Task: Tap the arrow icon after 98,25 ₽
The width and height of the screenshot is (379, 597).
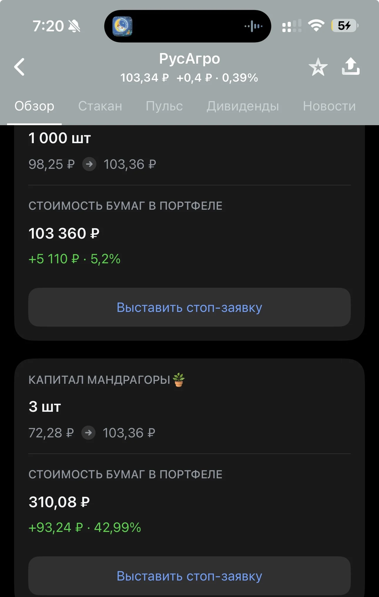Action: [x=89, y=164]
